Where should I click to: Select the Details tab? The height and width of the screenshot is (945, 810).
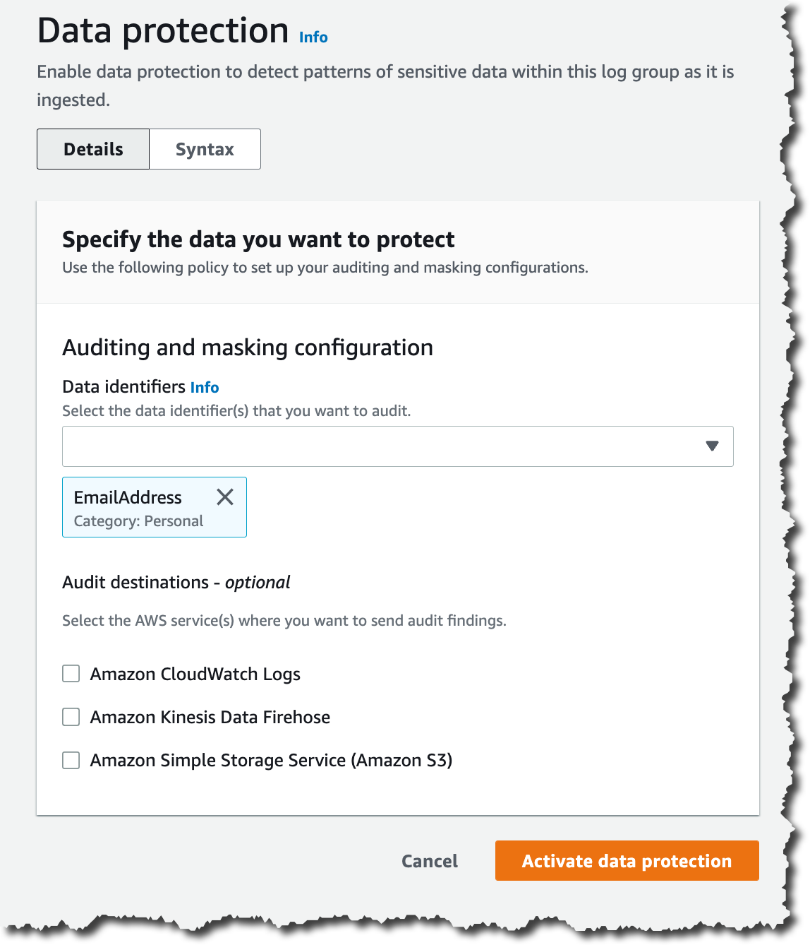93,149
